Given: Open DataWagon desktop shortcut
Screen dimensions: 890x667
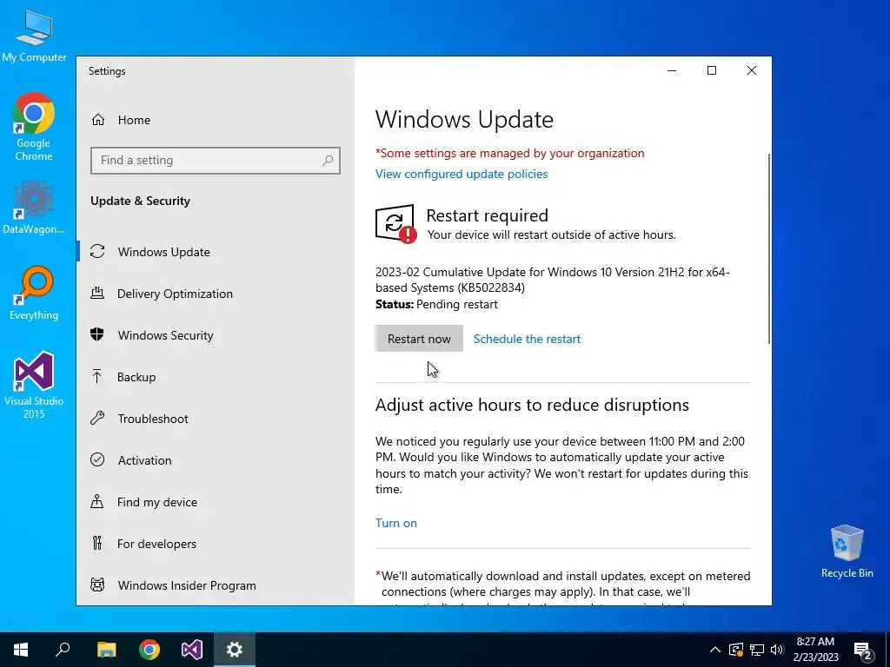Looking at the screenshot, I should pos(34,208).
